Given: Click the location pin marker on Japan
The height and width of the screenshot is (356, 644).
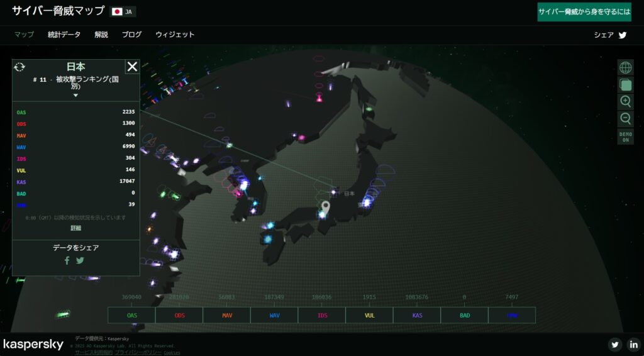Looking at the screenshot, I should [326, 208].
